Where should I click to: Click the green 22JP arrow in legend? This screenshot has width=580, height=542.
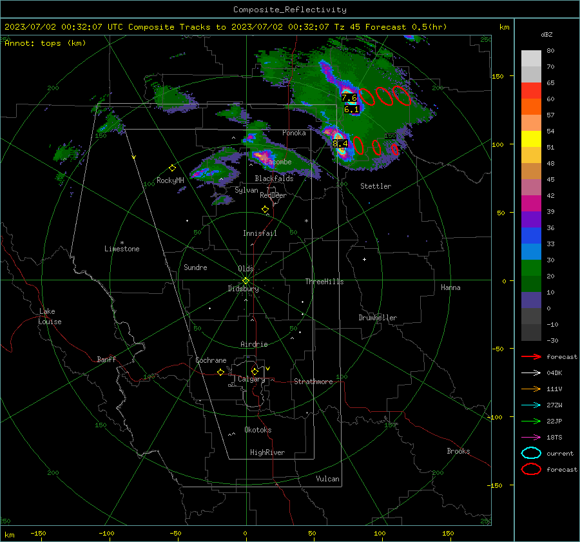[531, 421]
